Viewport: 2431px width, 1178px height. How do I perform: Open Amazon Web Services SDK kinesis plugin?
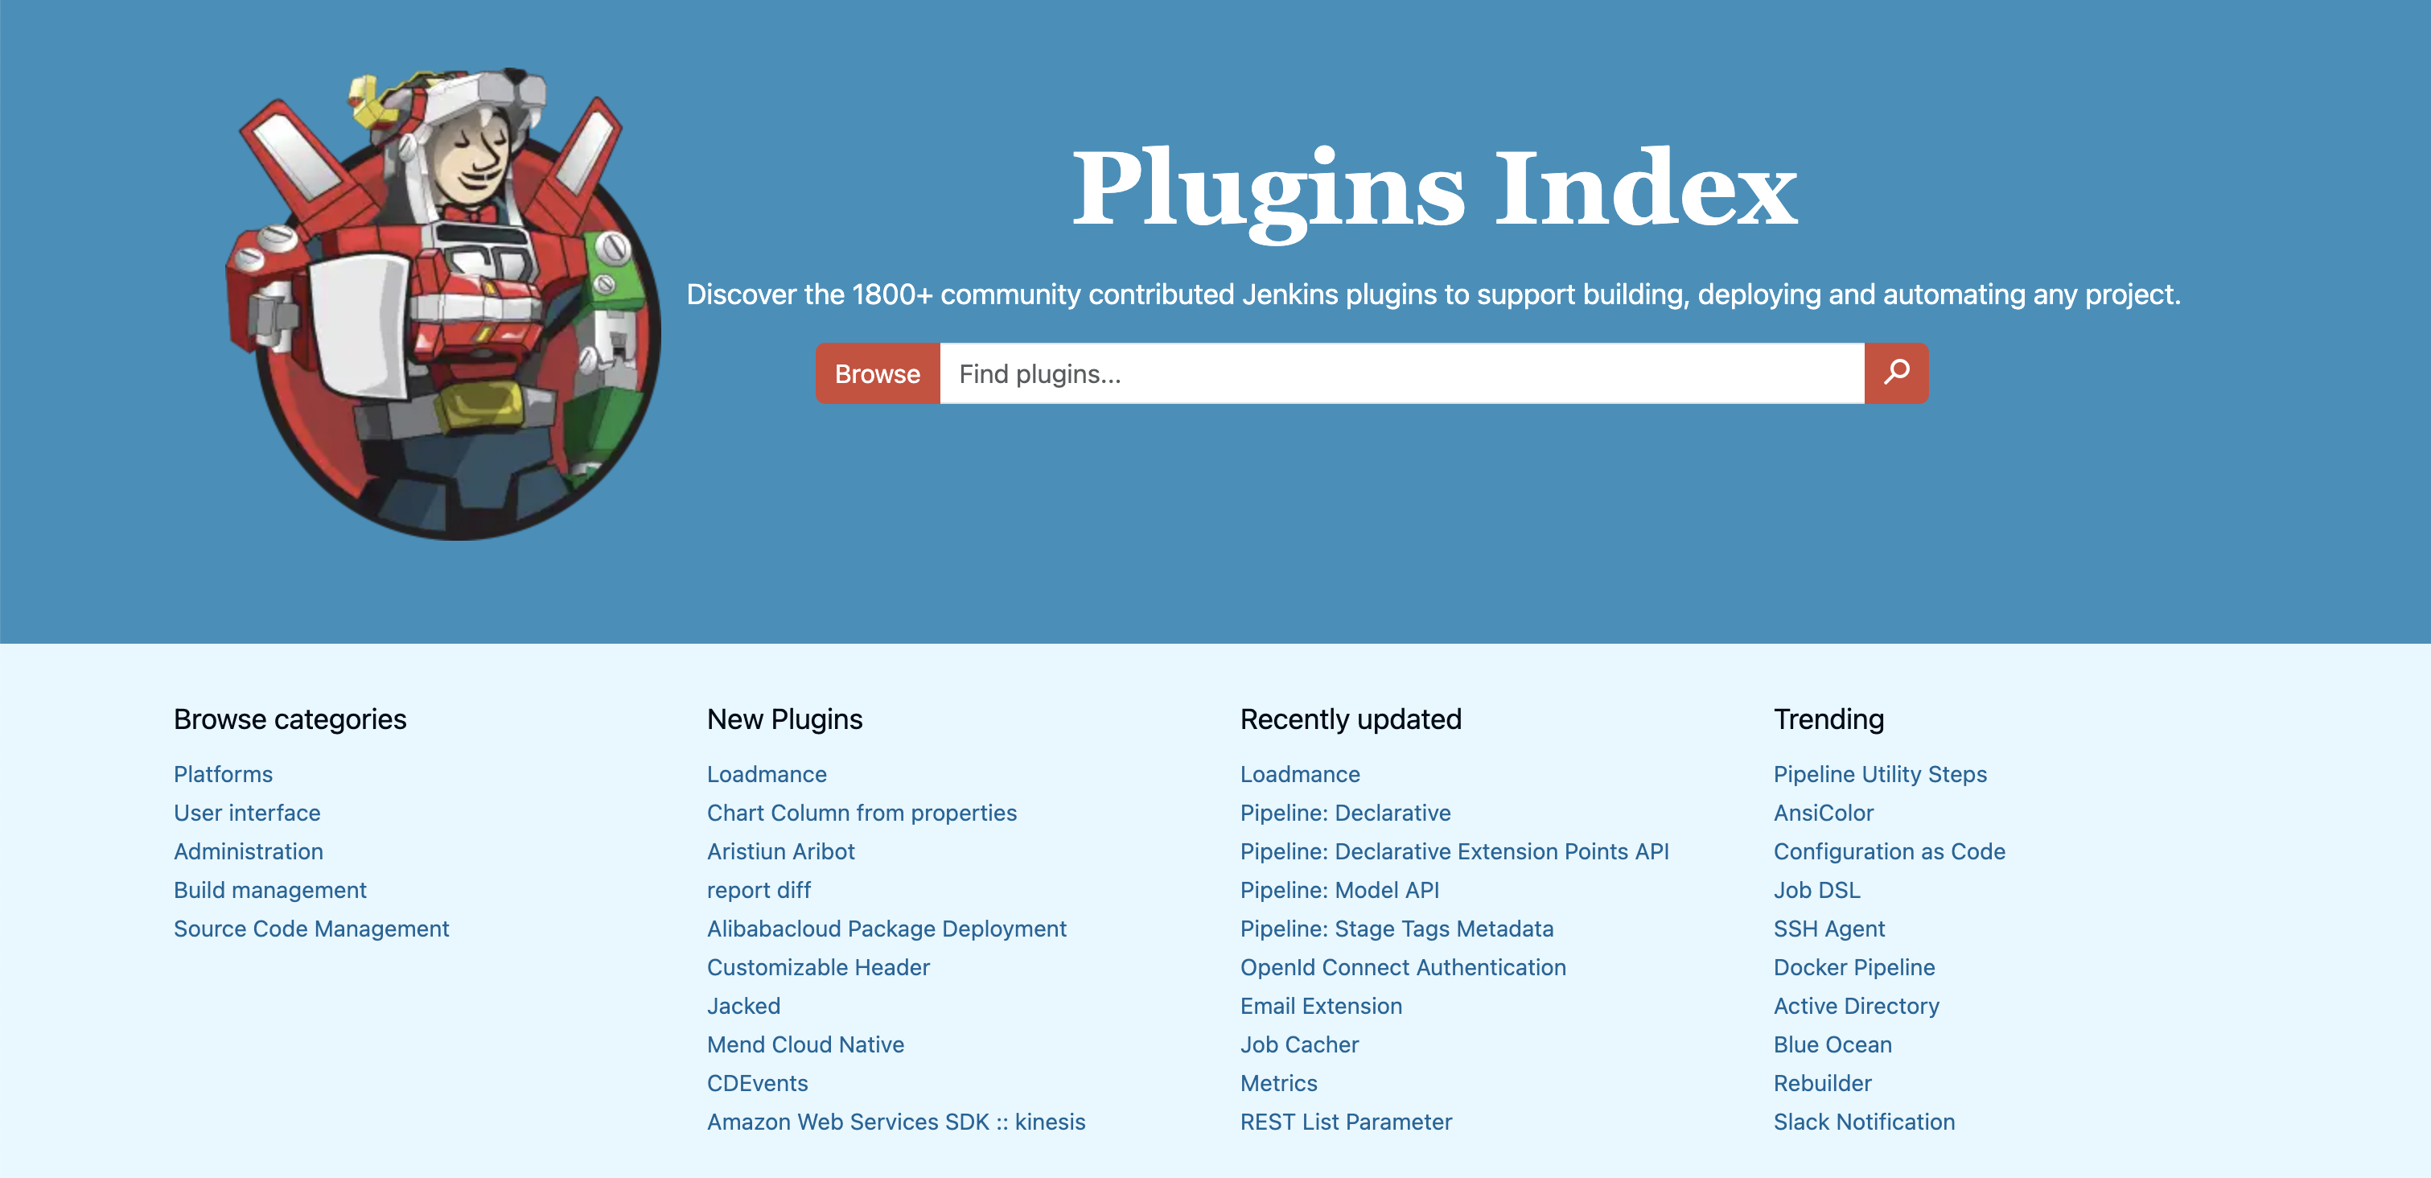coord(895,1122)
